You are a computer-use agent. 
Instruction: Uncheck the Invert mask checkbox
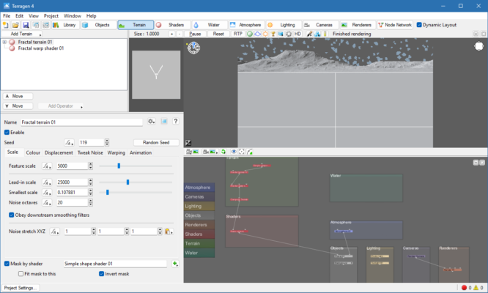[101, 274]
